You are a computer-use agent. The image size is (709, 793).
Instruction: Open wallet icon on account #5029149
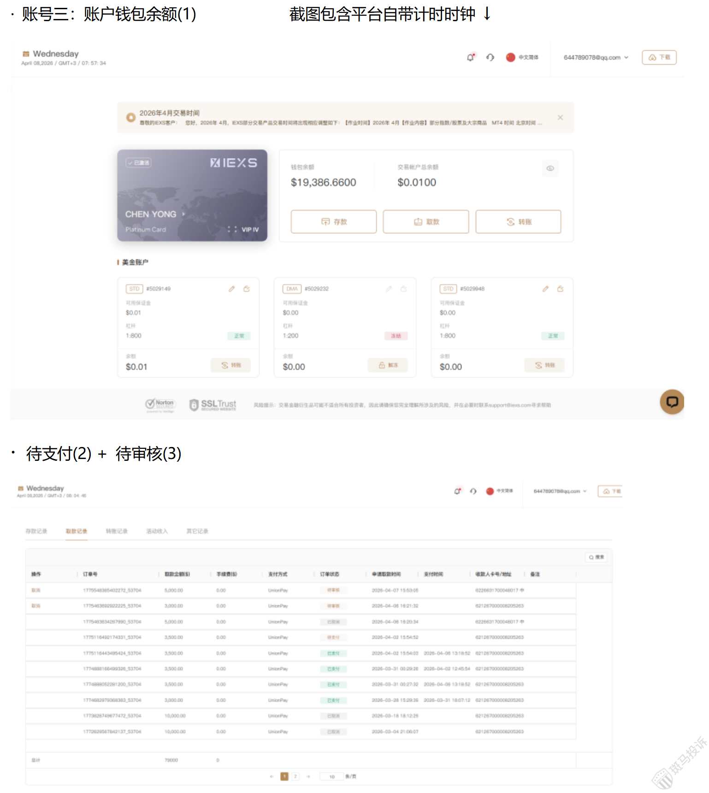click(247, 289)
